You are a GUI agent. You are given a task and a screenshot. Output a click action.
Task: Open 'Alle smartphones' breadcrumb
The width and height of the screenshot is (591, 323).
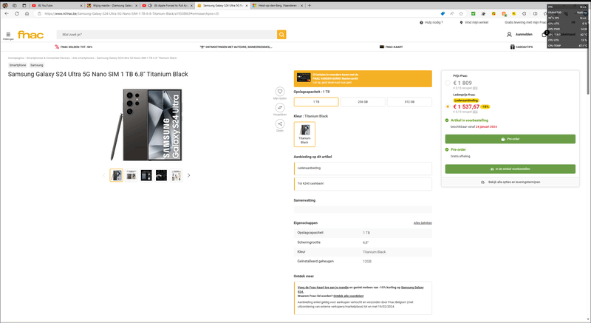pyautogui.click(x=83, y=58)
